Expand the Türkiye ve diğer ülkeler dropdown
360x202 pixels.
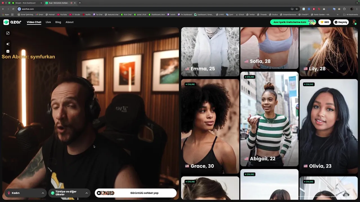click(69, 193)
